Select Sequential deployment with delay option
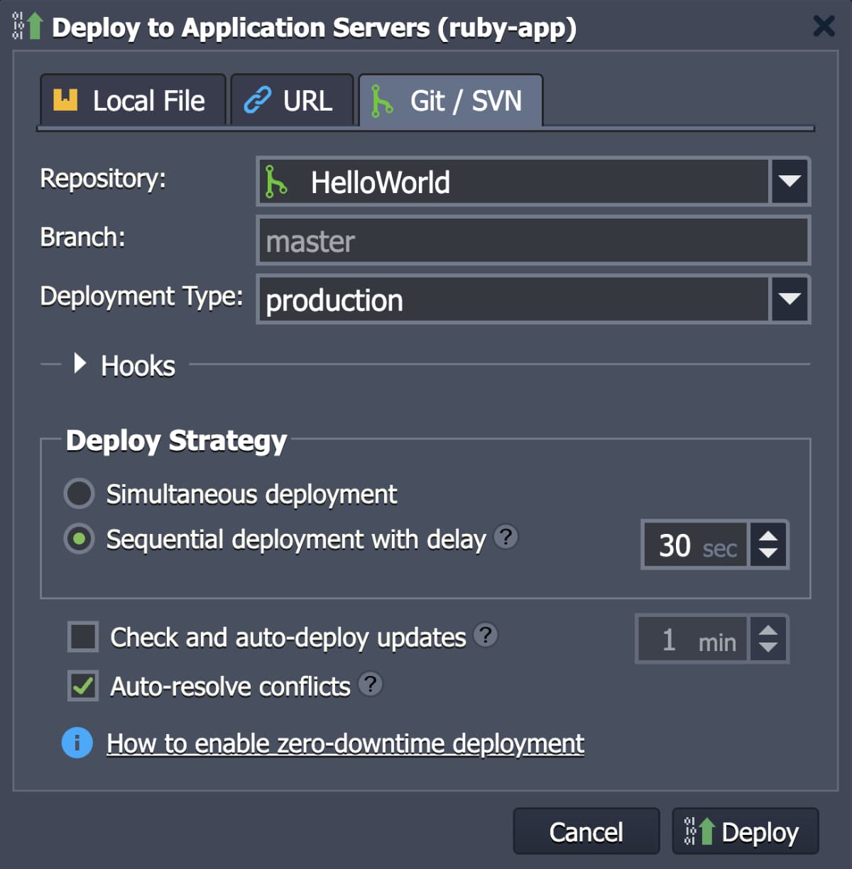The image size is (852, 869). point(80,539)
